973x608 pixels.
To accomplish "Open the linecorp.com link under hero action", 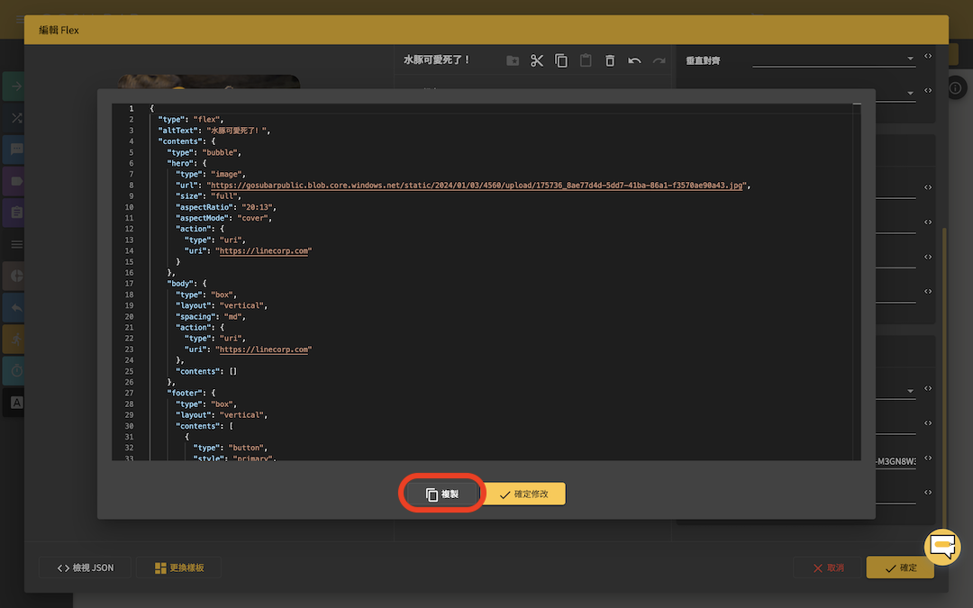I will [264, 251].
